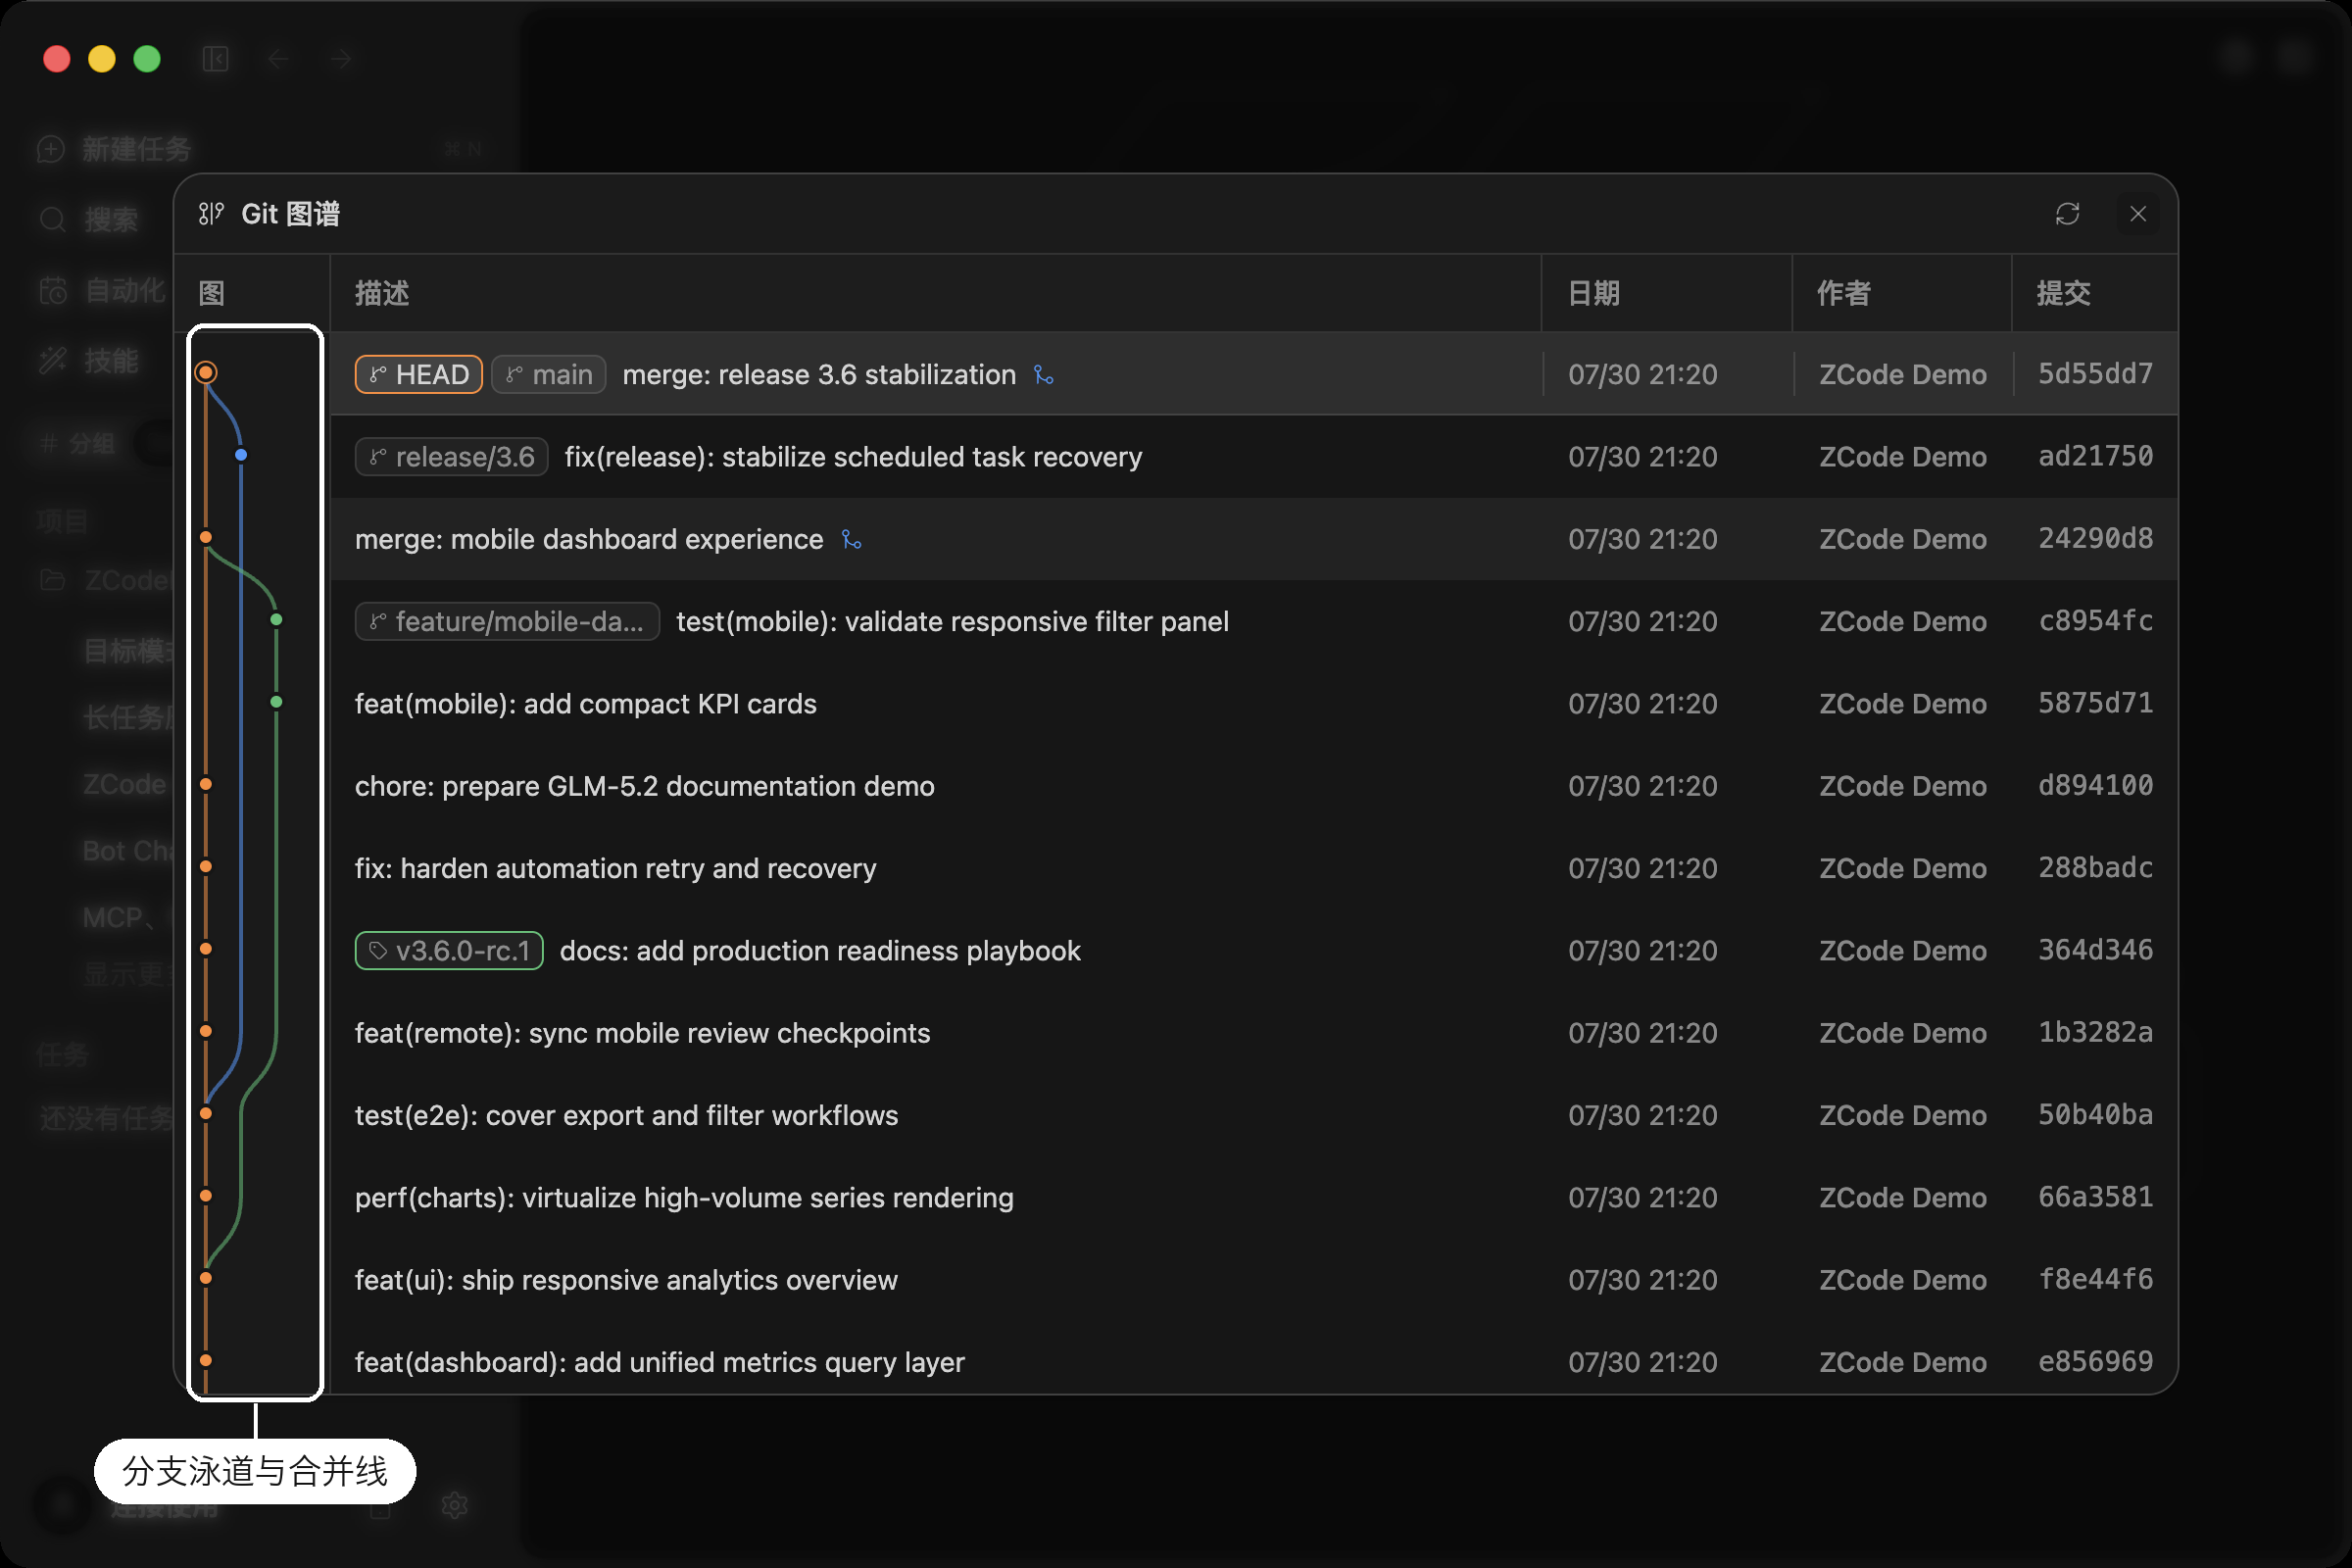Select the HEAD branch badge
The height and width of the screenshot is (1568, 2352).
click(419, 375)
